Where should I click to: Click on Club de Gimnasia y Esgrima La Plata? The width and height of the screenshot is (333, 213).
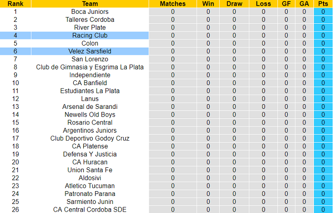coord(90,67)
